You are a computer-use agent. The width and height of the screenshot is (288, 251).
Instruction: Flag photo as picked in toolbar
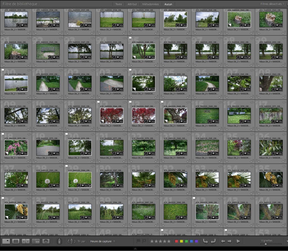(x=138, y=241)
